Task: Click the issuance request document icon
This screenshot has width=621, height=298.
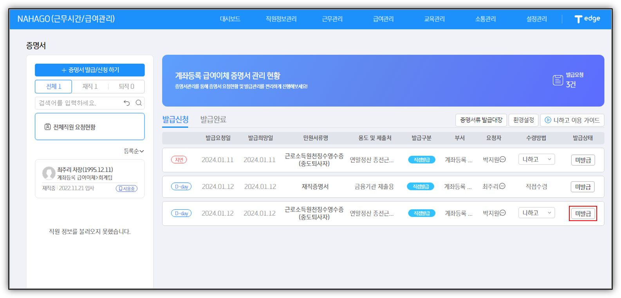Action: [x=558, y=80]
